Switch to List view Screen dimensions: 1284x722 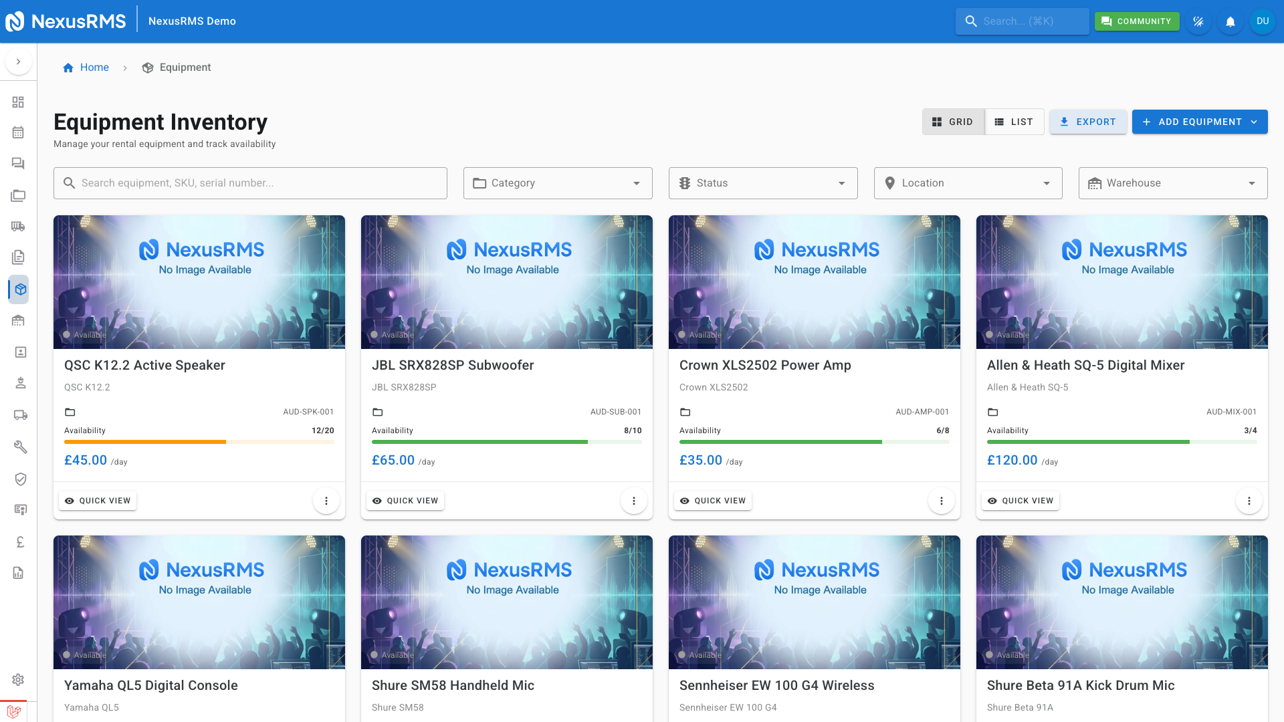point(1014,122)
